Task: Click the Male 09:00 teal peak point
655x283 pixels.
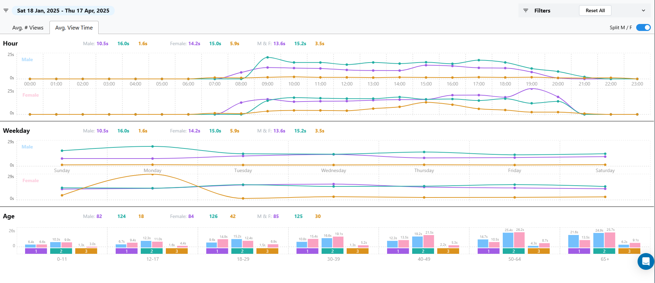Action: pos(268,57)
